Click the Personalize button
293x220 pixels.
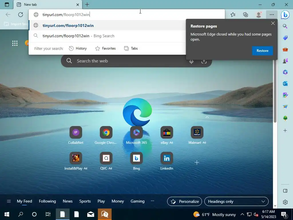pos(185,201)
